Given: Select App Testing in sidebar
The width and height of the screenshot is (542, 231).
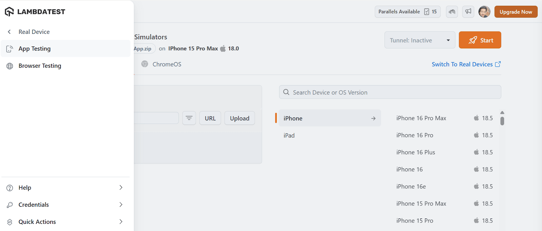Looking at the screenshot, I should point(35,49).
